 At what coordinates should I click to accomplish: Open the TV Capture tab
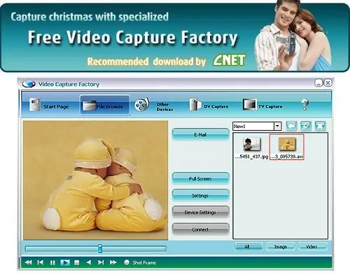click(x=262, y=105)
